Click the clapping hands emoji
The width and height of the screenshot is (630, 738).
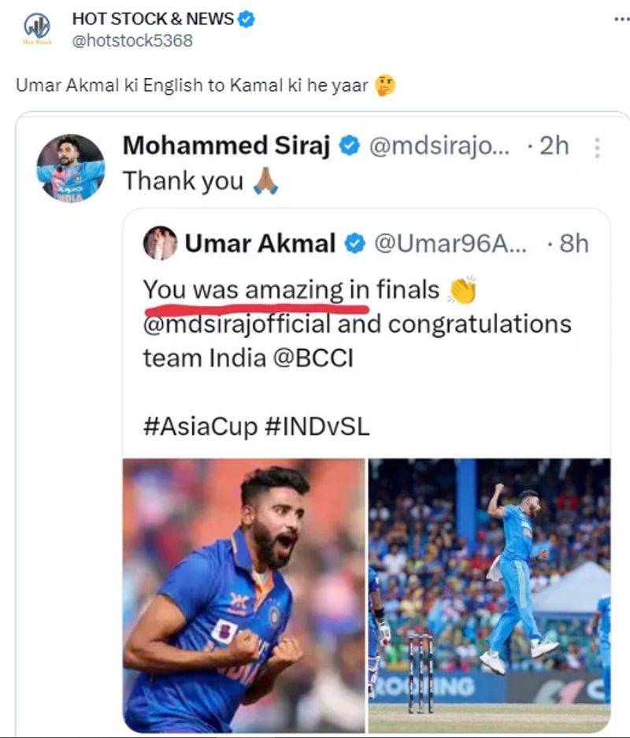[x=462, y=291]
